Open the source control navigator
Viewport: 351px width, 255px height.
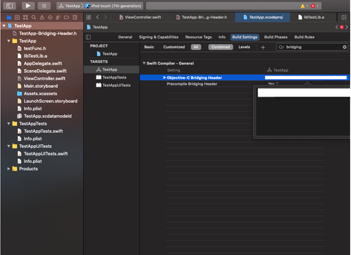[17, 17]
